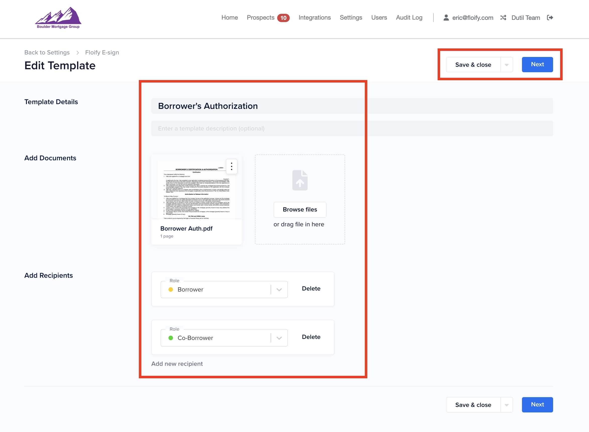Click the file upload icon
This screenshot has height=432, width=589.
coord(300,180)
